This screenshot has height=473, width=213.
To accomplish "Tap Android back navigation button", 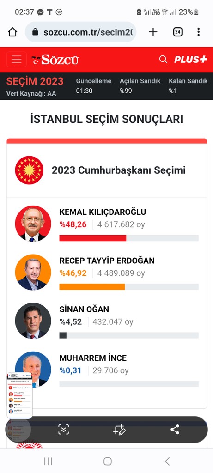I will (x=167, y=461).
